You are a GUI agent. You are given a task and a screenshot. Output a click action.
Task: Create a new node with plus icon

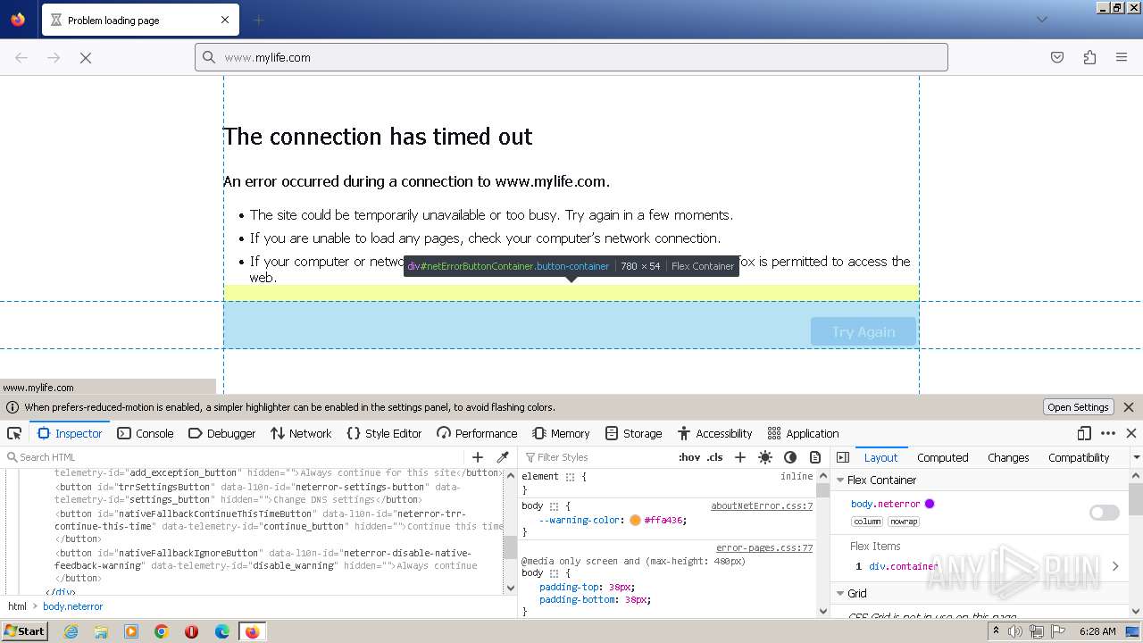478,457
